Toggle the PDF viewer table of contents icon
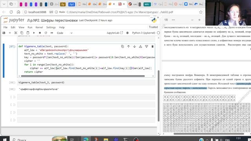 click(166, 20)
